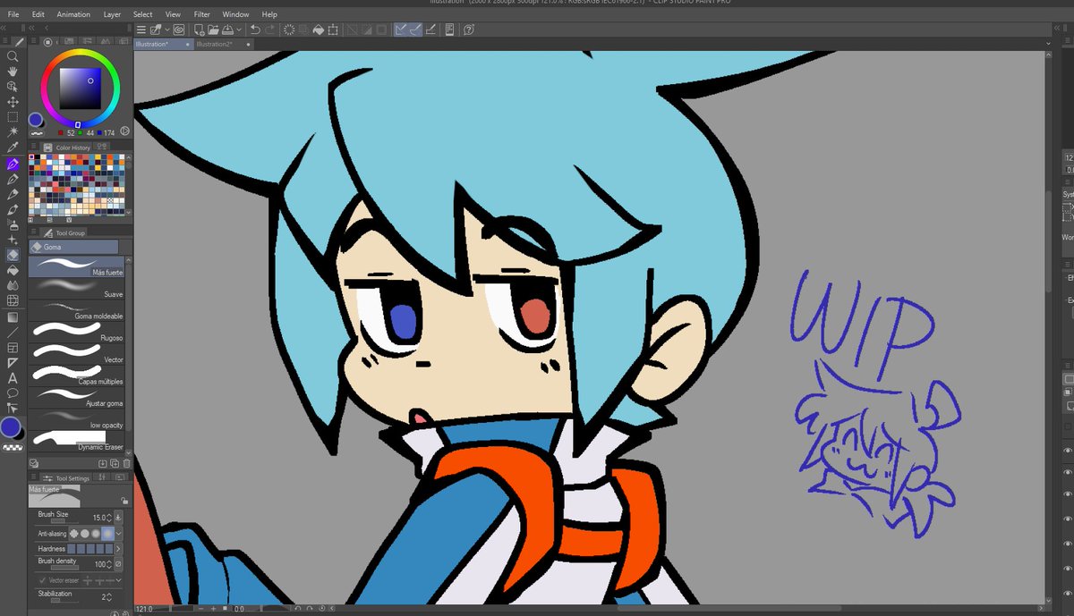Select the Eraser tool in toolbar

(13, 255)
